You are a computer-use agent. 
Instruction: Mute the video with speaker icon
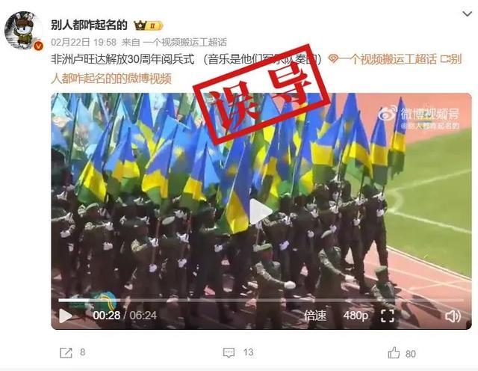[453, 316]
